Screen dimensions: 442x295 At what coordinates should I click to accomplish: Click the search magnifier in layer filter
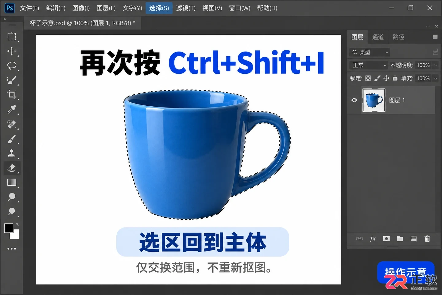tap(355, 52)
